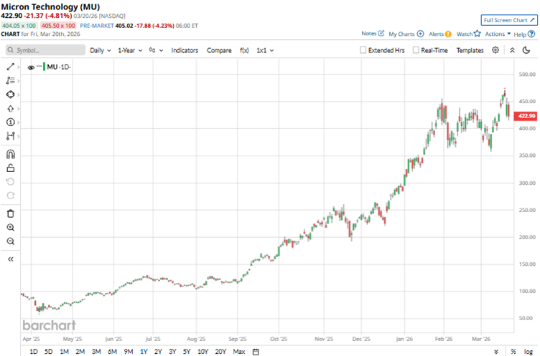
Task: Toggle log scale button
Action: (x=529, y=352)
